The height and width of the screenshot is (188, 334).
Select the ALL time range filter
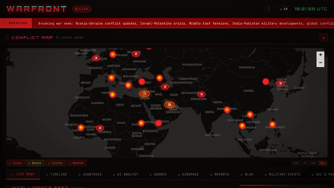pyautogui.click(x=323, y=163)
